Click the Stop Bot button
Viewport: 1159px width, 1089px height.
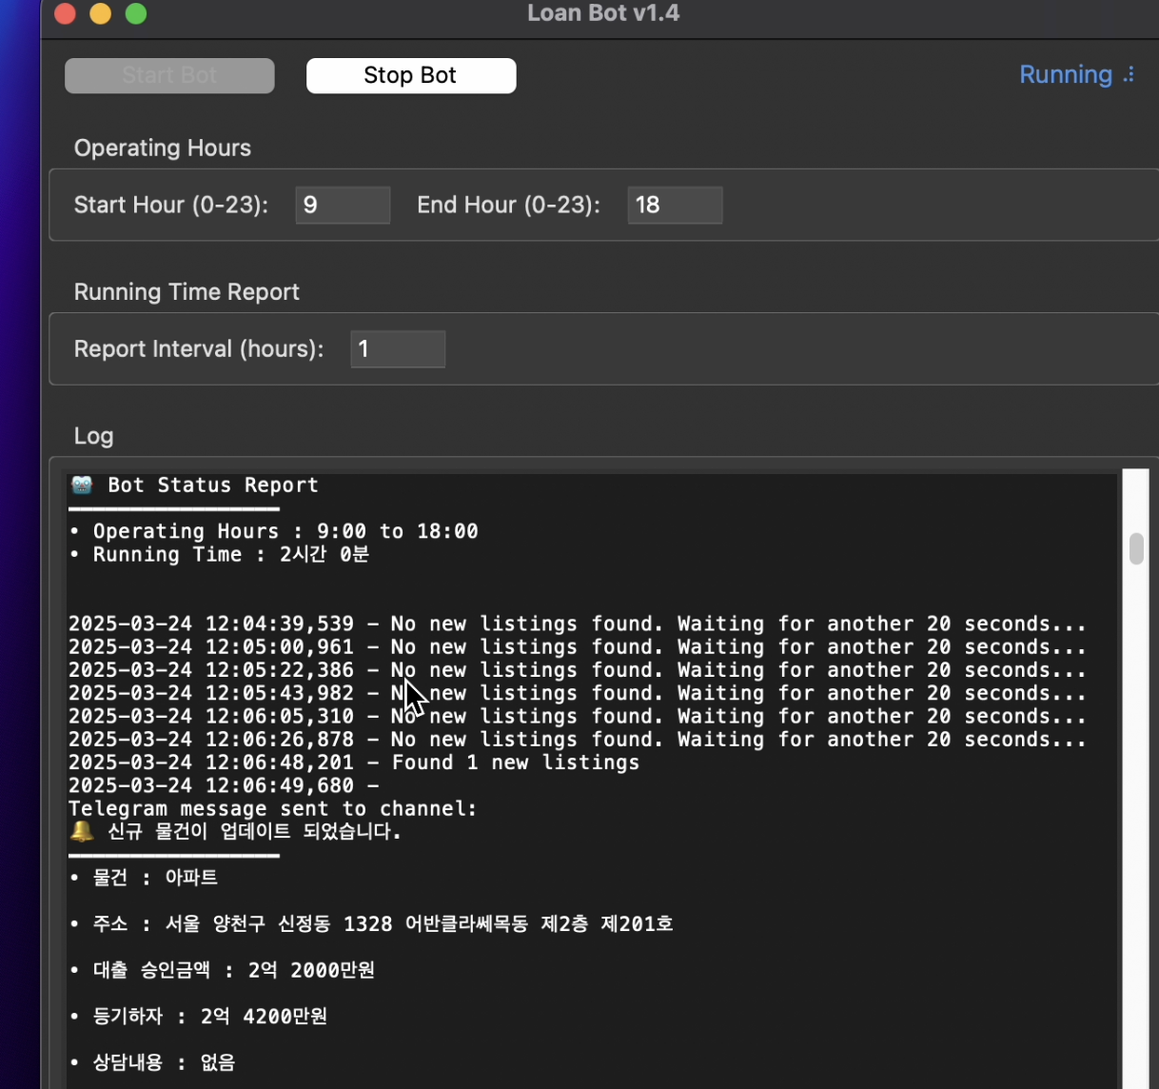click(x=410, y=76)
